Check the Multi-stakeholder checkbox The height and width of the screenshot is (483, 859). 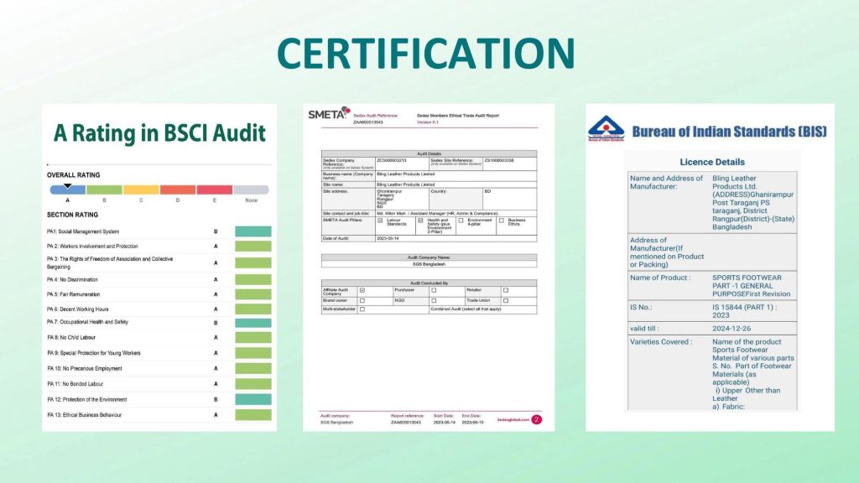[x=362, y=309]
